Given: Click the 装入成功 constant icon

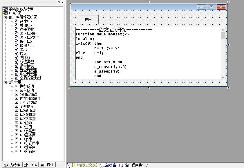Looking at the screenshot, I should pyautogui.click(x=17, y=90).
